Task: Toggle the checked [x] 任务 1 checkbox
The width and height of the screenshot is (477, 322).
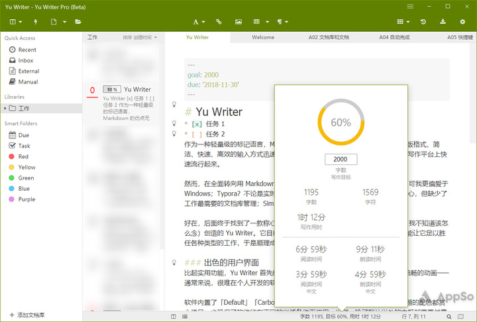Action: pos(197,124)
